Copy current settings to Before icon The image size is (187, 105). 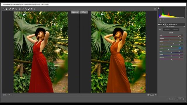[x=153, y=95]
